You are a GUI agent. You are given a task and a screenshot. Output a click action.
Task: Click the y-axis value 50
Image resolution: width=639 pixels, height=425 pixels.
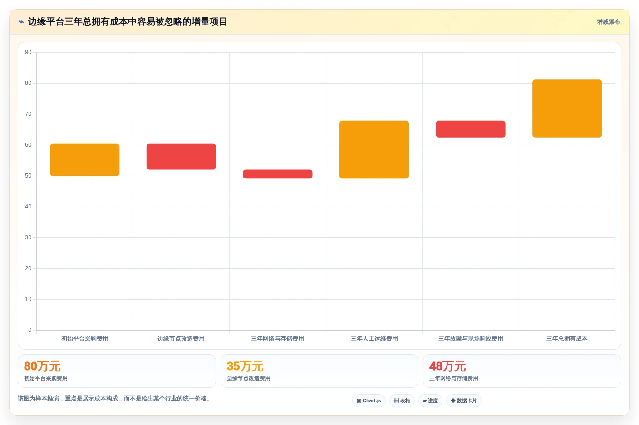[28, 176]
